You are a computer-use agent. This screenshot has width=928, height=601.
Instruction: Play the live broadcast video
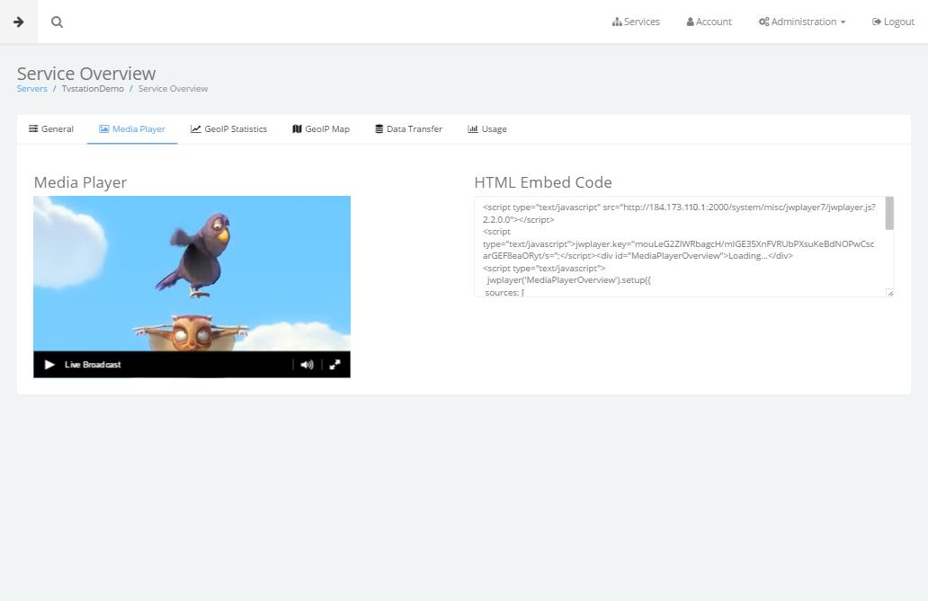coord(49,365)
